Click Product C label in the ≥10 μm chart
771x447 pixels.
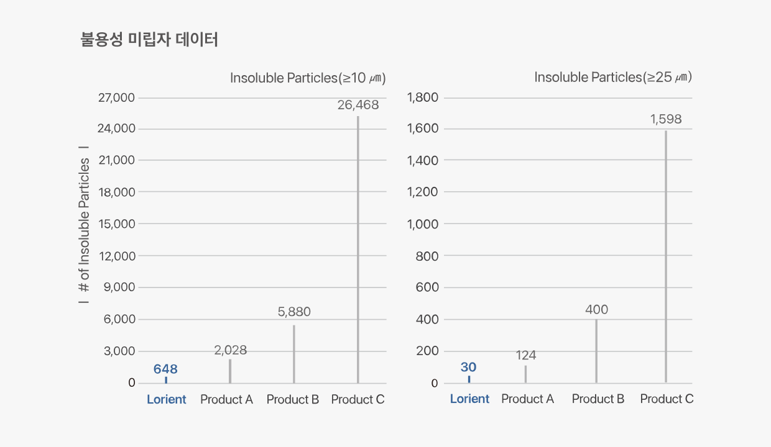click(358, 399)
